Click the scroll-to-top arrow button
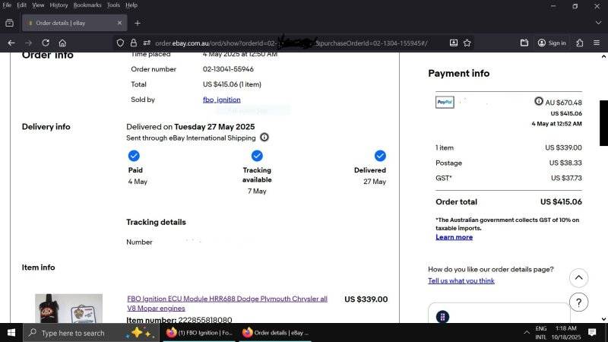This screenshot has width=608, height=342. [x=578, y=277]
